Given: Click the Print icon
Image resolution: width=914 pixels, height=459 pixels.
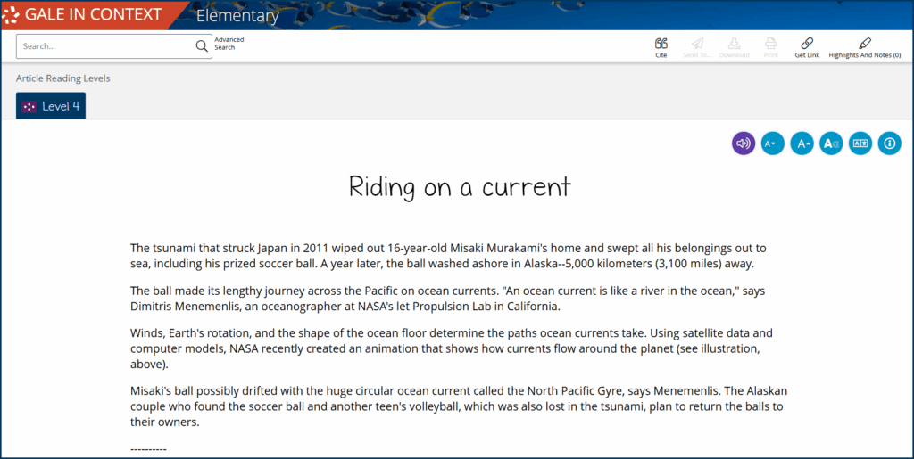Looking at the screenshot, I should [770, 44].
